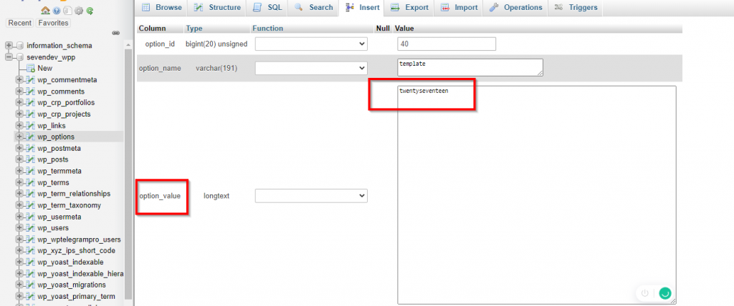Click the table icon beside wp_crp_portfolios
734x306 pixels.
31,103
